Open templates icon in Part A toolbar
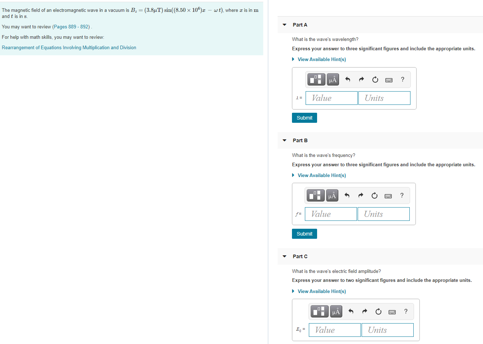Image resolution: width=483 pixels, height=344 pixels. coord(316,79)
